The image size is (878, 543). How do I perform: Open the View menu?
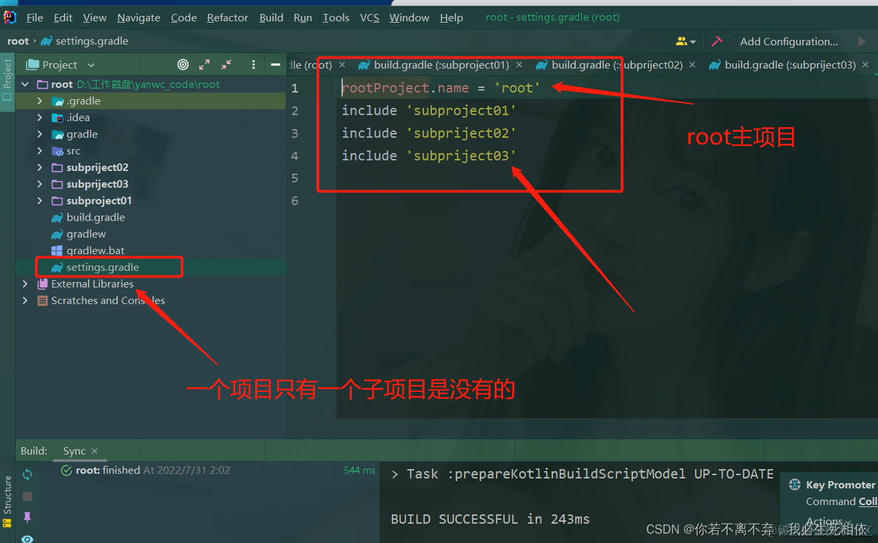tap(95, 18)
